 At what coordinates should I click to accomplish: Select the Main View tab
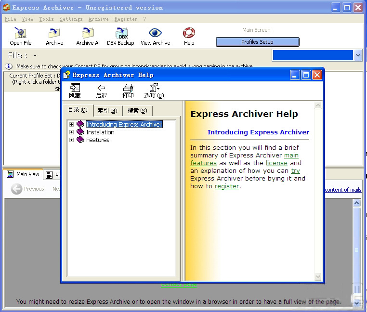coord(23,174)
